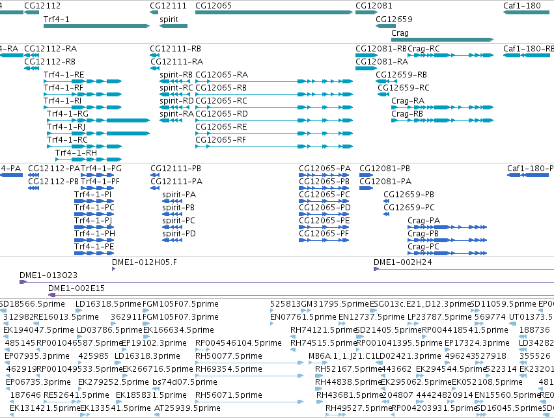Screen dimensions: 554x418
Task: Click transcript CG12659-RC
Action: point(383,94)
